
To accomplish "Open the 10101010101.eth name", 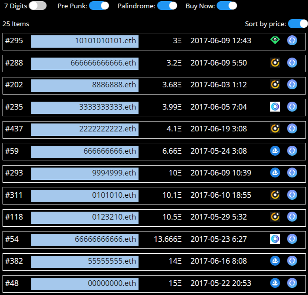I will point(85,42).
